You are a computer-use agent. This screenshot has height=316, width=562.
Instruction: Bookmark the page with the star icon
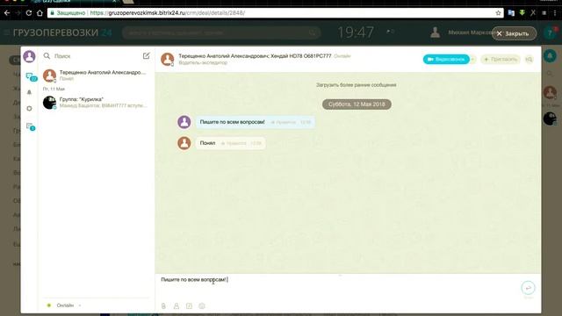498,13
